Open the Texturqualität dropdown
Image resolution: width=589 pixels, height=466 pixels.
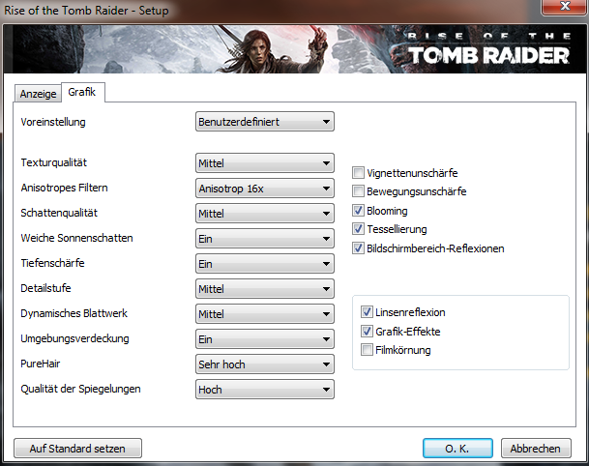[x=265, y=163]
